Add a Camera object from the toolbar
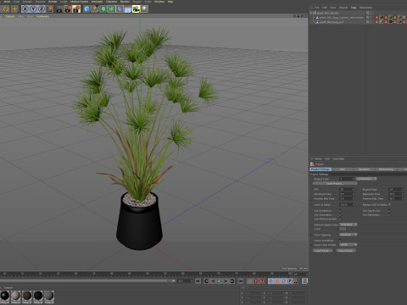Screen dimensions: 407x305 coord(136,9)
